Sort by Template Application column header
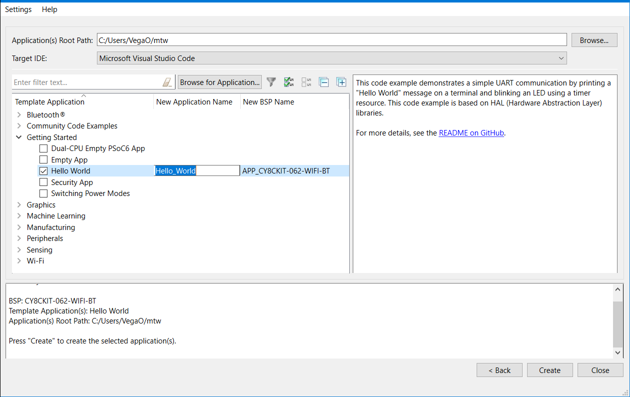This screenshot has height=397, width=630. tap(83, 102)
